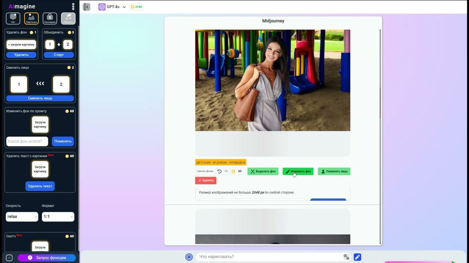
Task: Select face slot 2 under Сменить лицо
Action: 61,84
